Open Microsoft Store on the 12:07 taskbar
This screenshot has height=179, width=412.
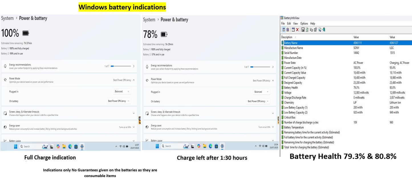coord(76,147)
